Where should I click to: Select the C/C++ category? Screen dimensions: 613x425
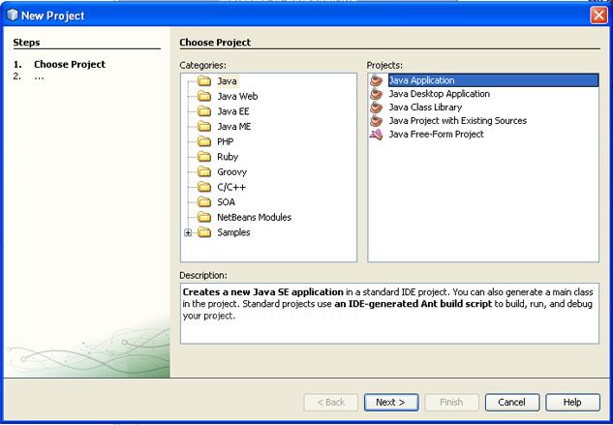(x=231, y=187)
